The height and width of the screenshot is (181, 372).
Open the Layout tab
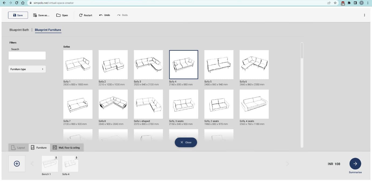18,148
